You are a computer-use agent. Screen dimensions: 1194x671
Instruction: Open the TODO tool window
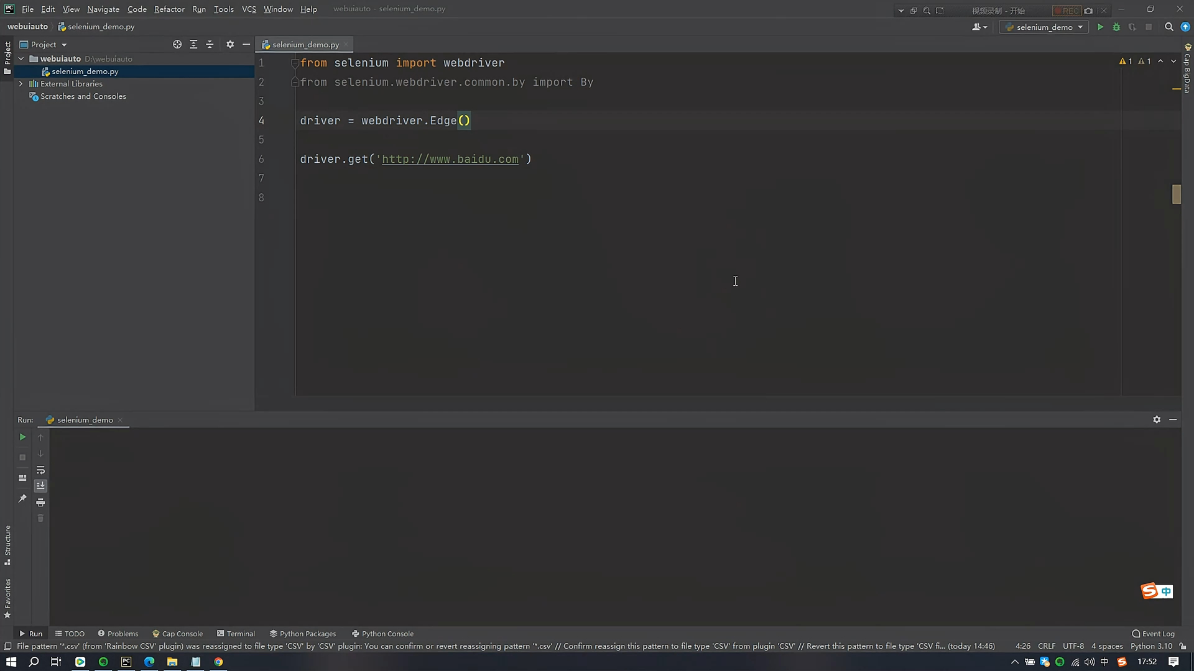click(70, 634)
